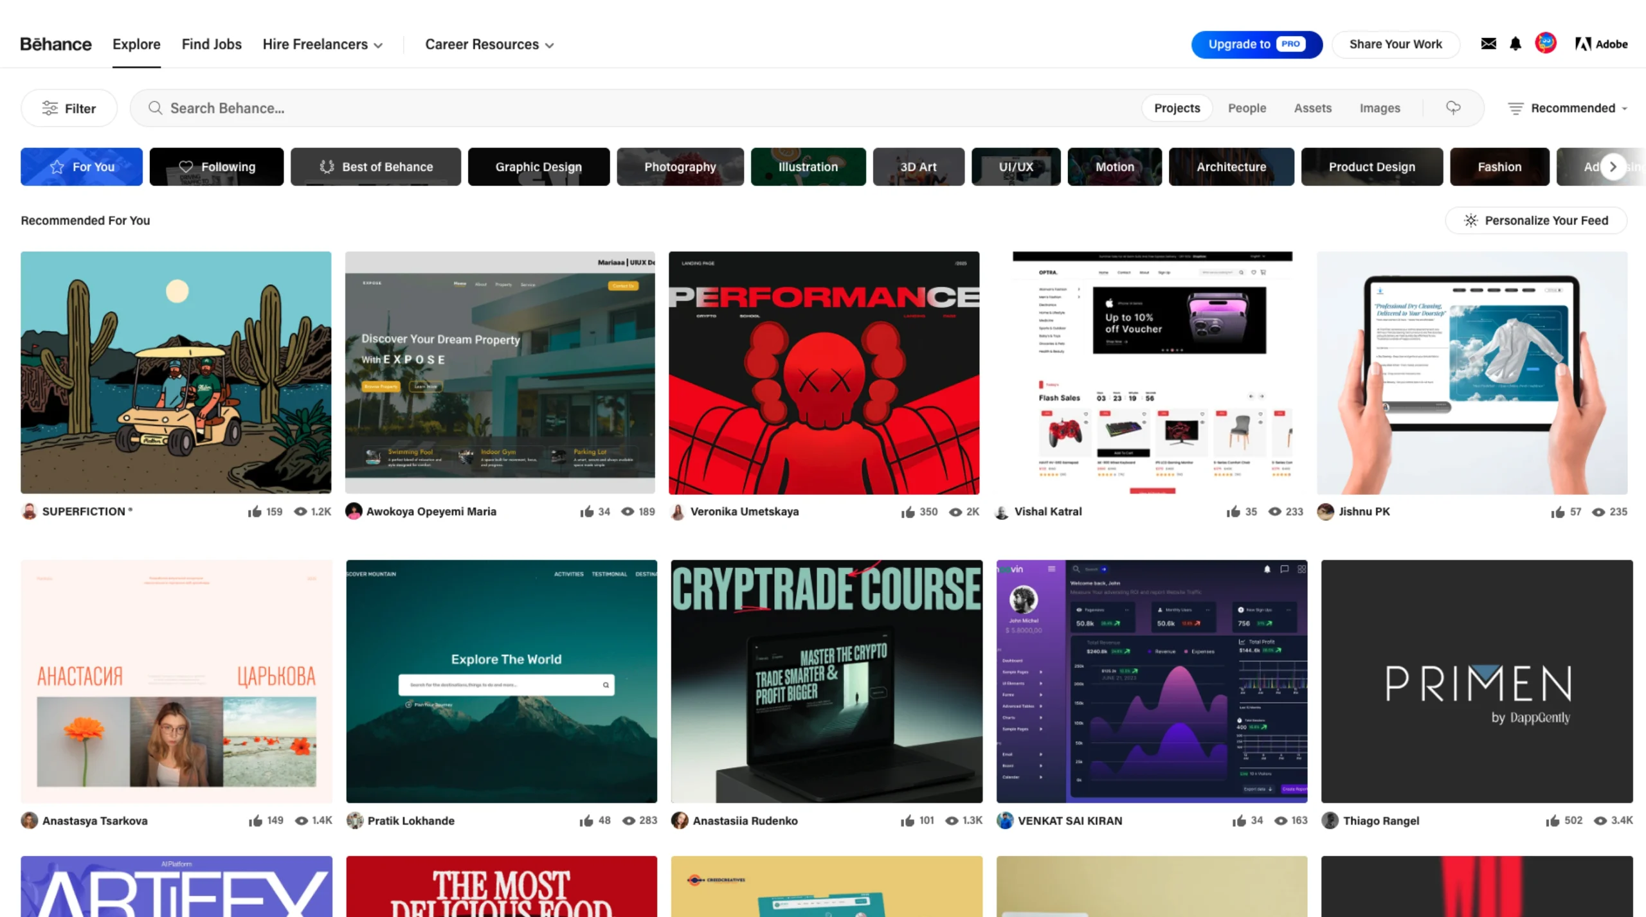Click the laurel icon on Best of Behance
Screen dimensions: 1646x917
pyautogui.click(x=327, y=166)
